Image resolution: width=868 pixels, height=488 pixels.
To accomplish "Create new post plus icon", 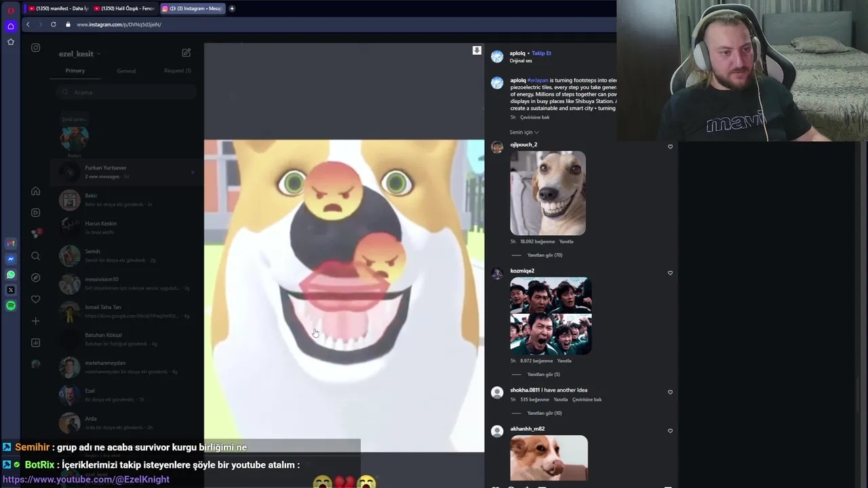I will 35,321.
